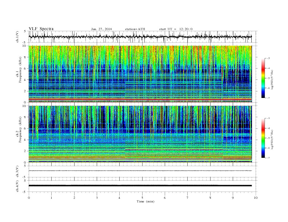Screen dimensions: 288x222
Task: Pick the color bar beside ch.2 spectrogram
Action: (263, 138)
